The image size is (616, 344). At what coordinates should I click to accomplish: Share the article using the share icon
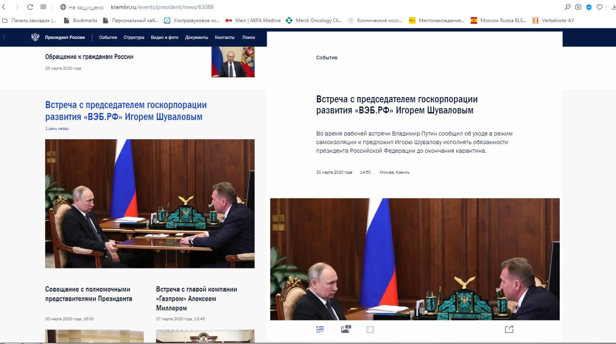[x=509, y=329]
